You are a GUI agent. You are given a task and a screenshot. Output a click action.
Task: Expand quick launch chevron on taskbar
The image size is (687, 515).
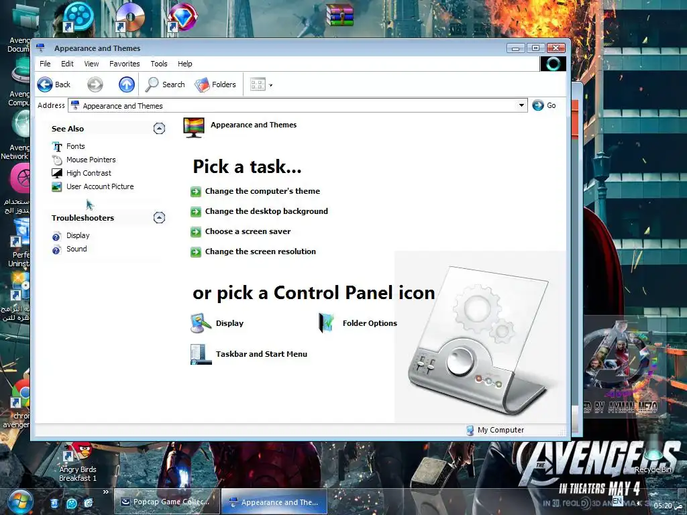tap(105, 492)
